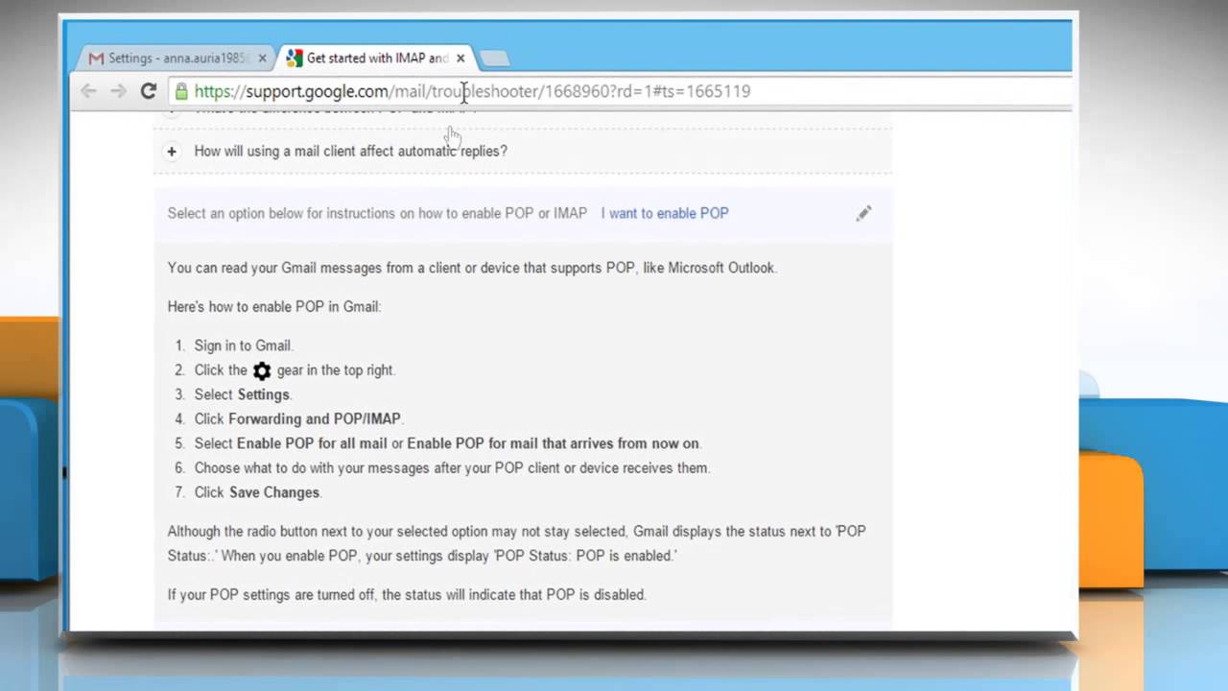Select the Get started with IMAP tab

[x=376, y=59]
